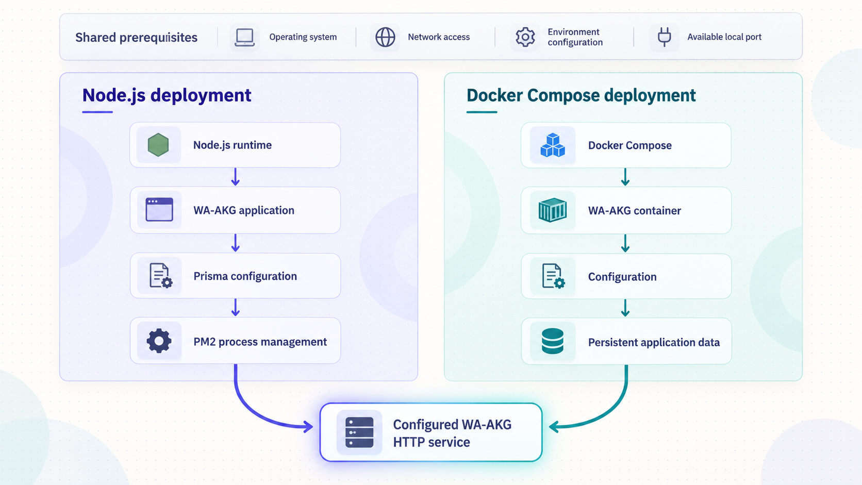The image size is (862, 485).
Task: Click the Network access text
Action: 439,37
